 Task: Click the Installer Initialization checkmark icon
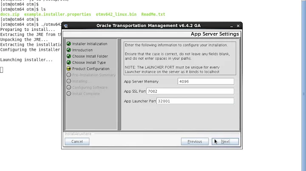tap(69, 44)
